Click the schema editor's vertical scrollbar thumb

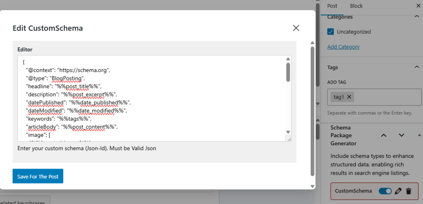[x=288, y=72]
